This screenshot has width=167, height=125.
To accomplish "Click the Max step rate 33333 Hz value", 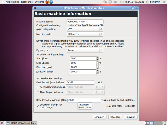I will (130, 106).
